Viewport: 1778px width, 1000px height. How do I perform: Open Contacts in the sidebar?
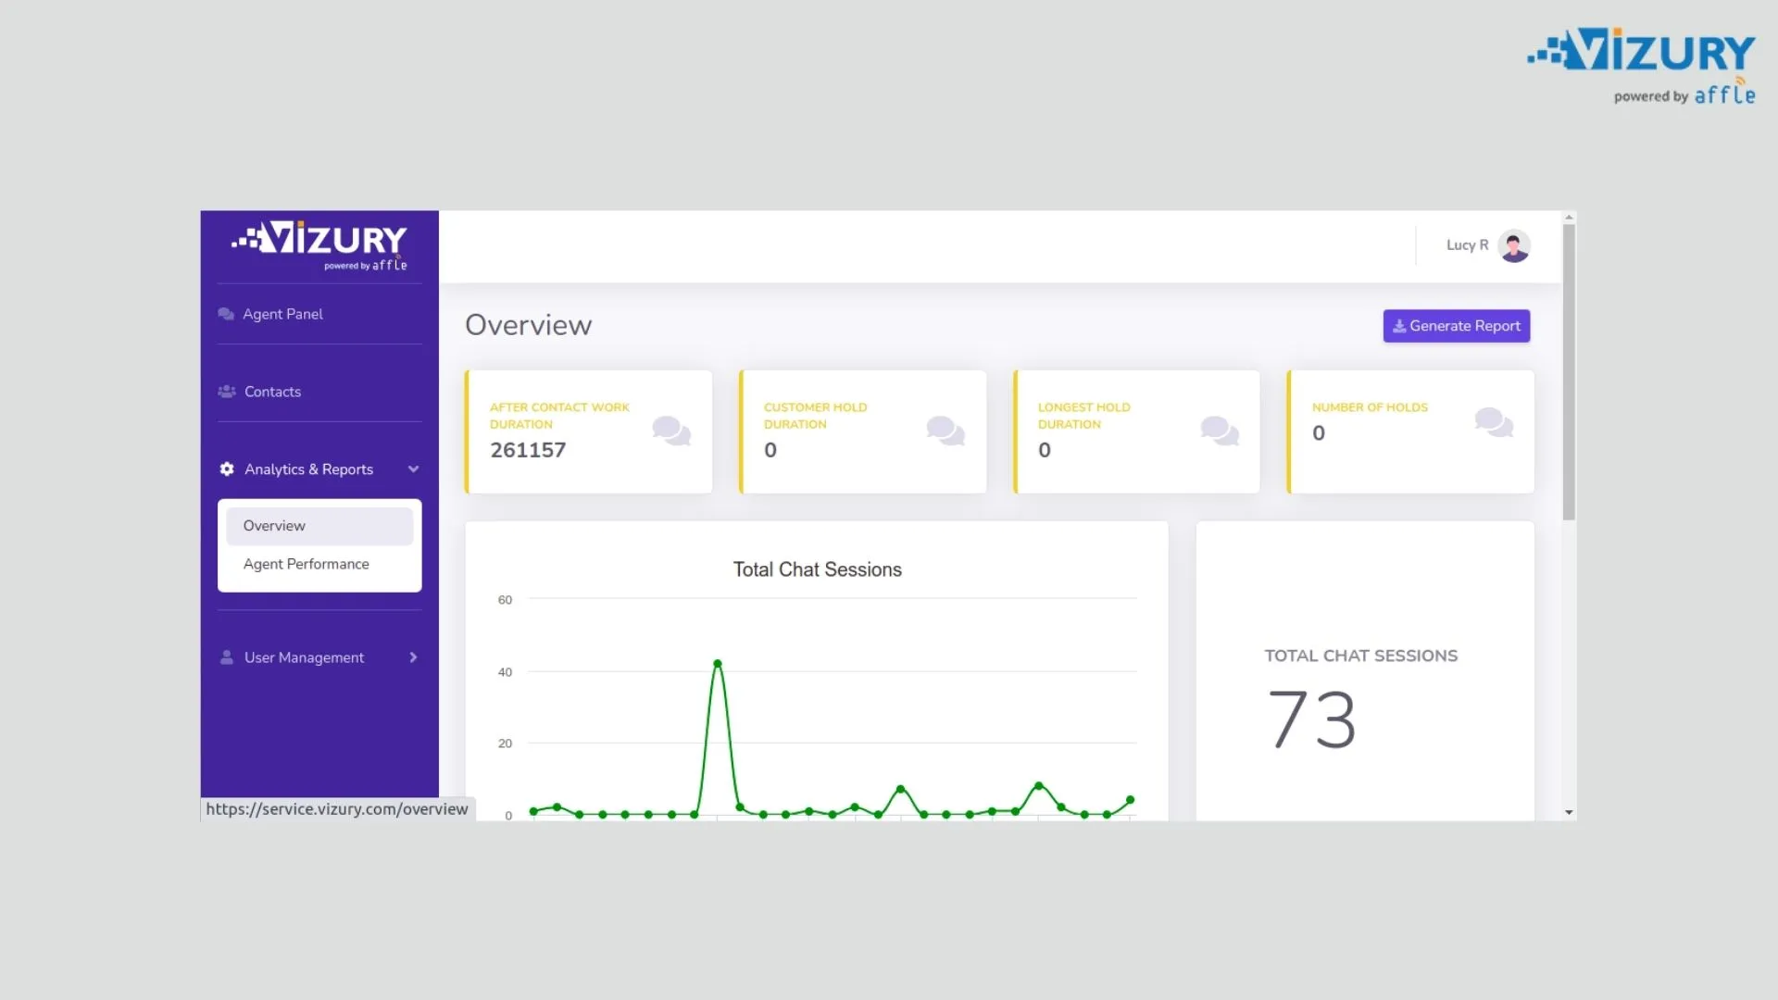[319, 392]
